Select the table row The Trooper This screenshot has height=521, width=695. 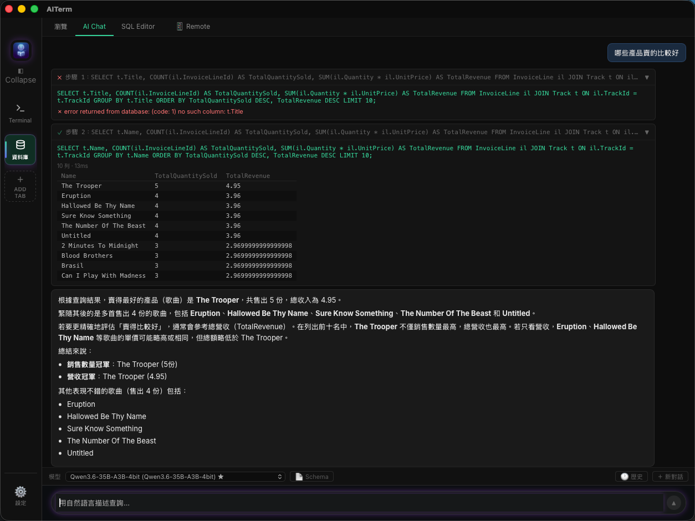click(x=177, y=186)
